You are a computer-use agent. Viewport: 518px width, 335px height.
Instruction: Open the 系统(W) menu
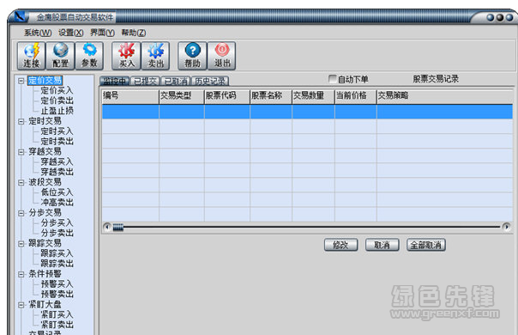click(x=38, y=33)
